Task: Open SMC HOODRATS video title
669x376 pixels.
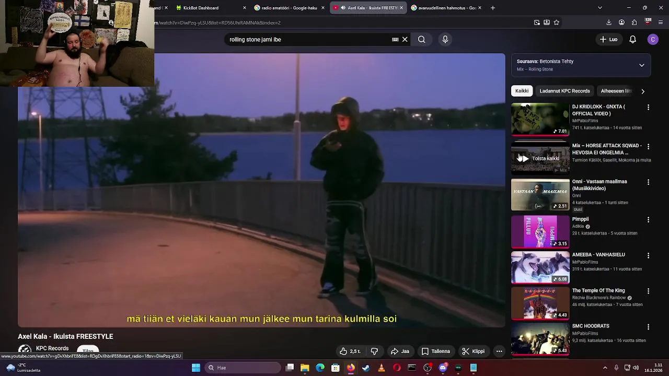Action: pos(591,326)
